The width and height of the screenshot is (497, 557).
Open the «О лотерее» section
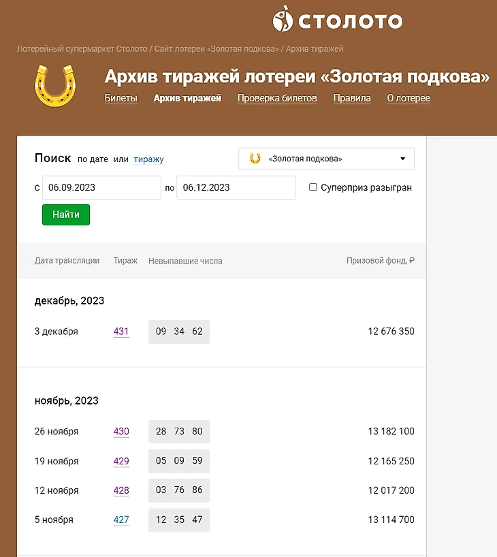tap(408, 98)
